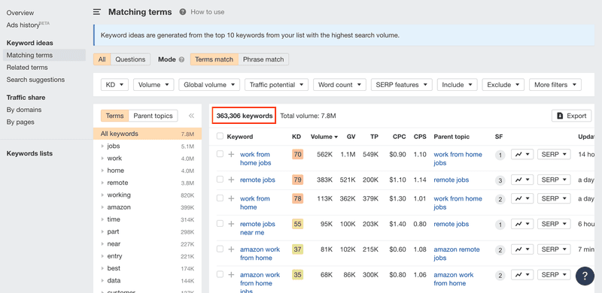Viewport: 602px width, 293px height.
Task: Open the KD filter dropdown
Action: [x=114, y=85]
